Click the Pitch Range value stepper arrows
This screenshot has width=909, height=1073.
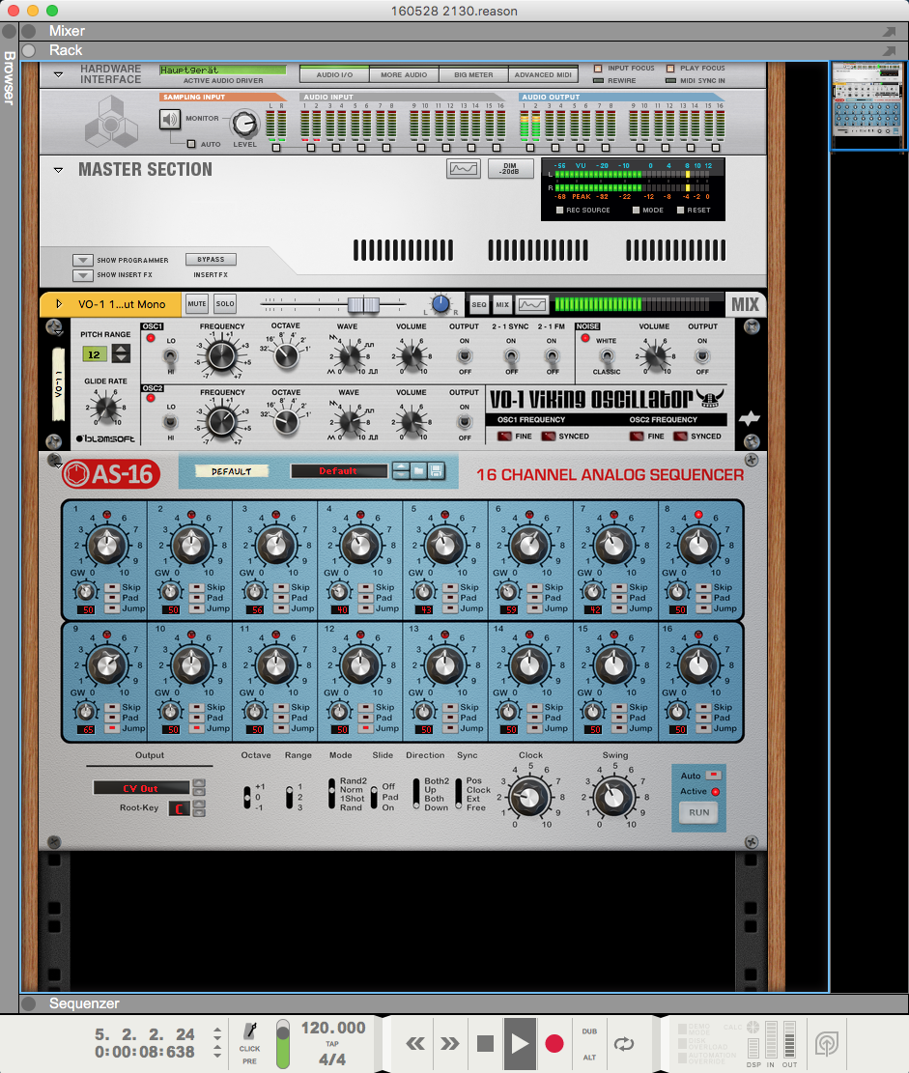121,353
